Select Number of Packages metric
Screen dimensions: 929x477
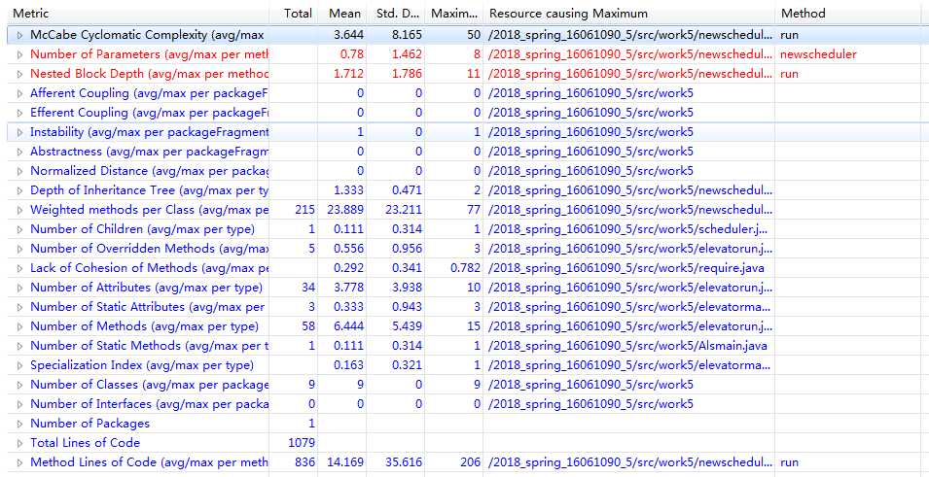[x=90, y=424]
